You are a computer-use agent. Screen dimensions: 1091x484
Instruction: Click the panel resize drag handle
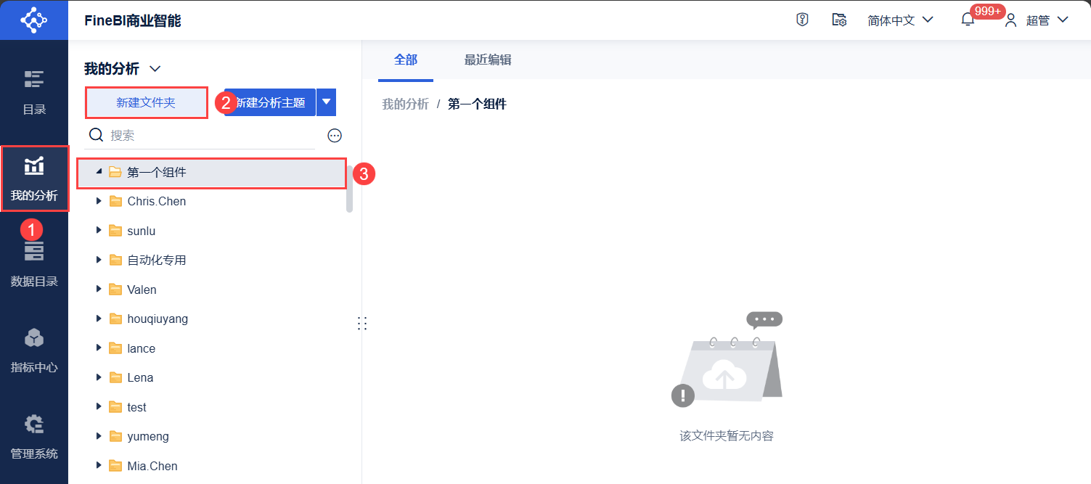[x=362, y=324]
